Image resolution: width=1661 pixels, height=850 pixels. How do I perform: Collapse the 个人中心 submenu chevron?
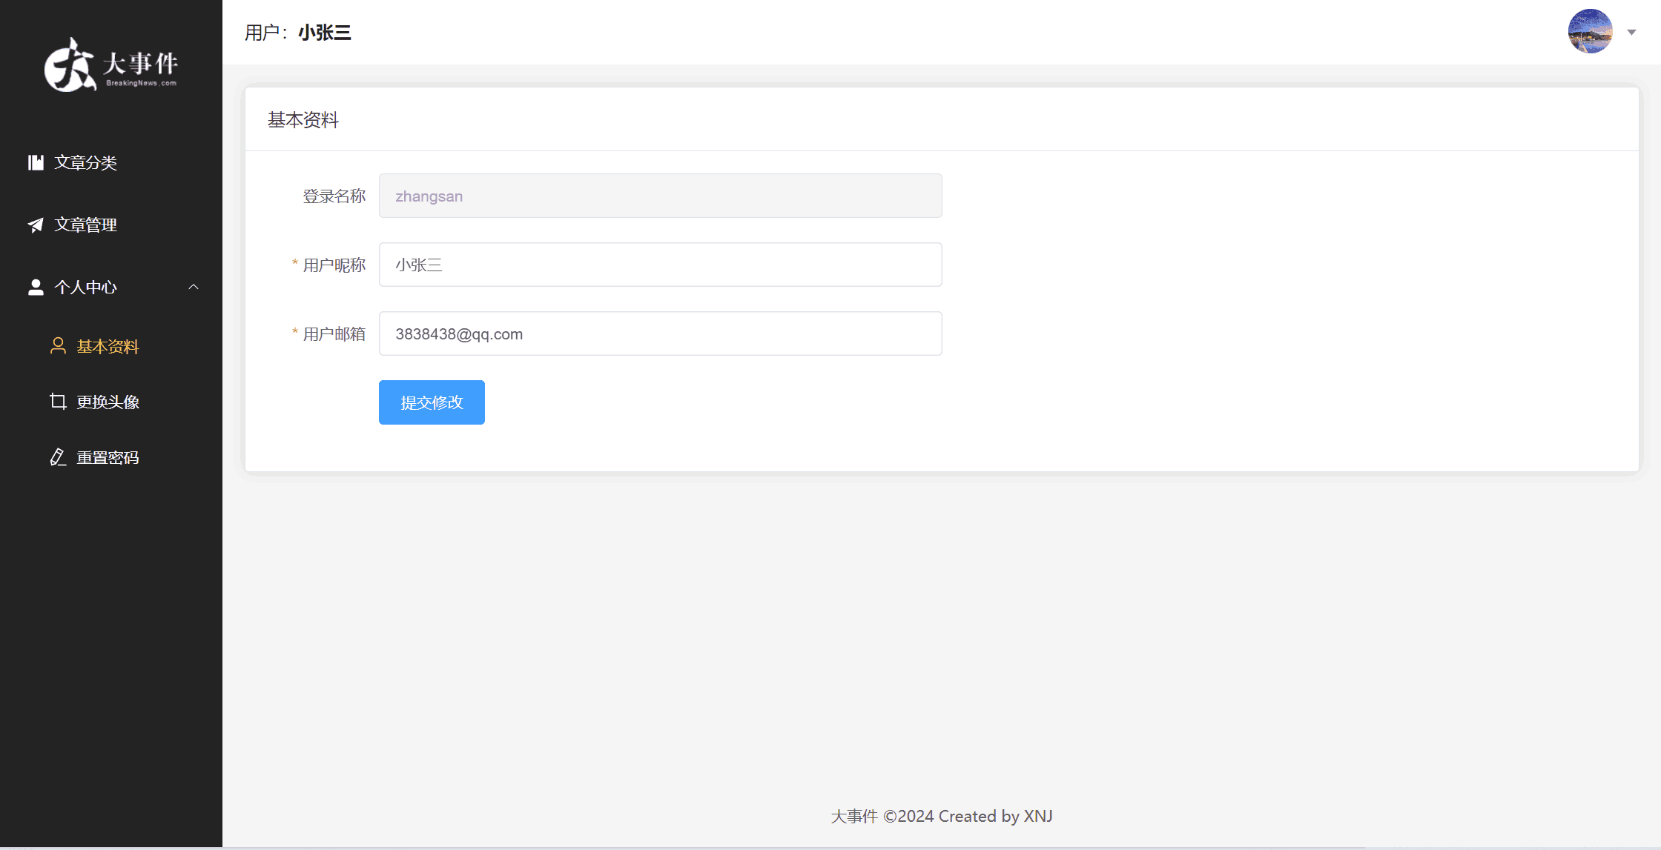(x=194, y=287)
